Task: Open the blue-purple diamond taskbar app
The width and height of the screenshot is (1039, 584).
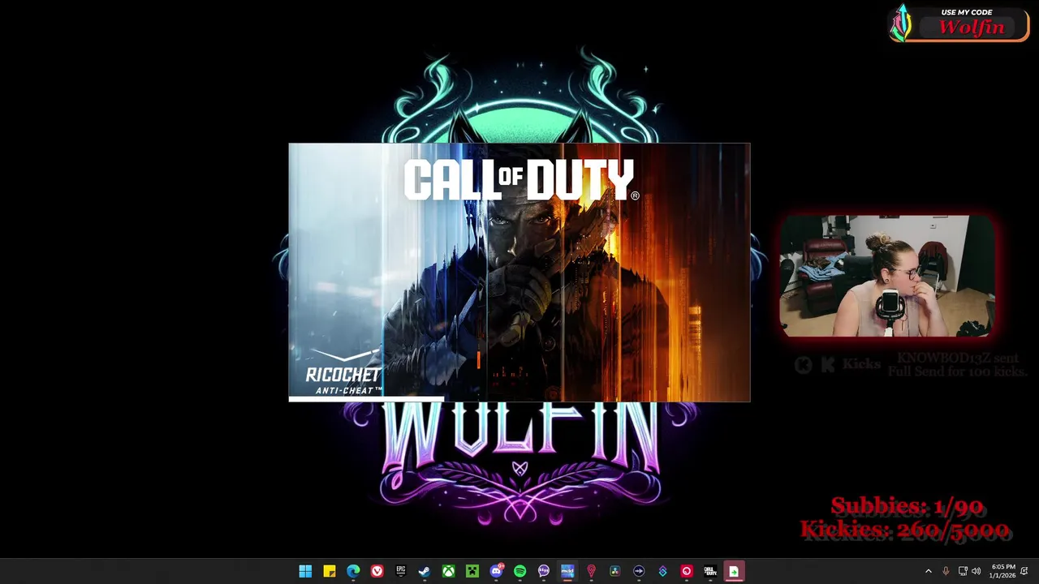Action: [x=662, y=571]
